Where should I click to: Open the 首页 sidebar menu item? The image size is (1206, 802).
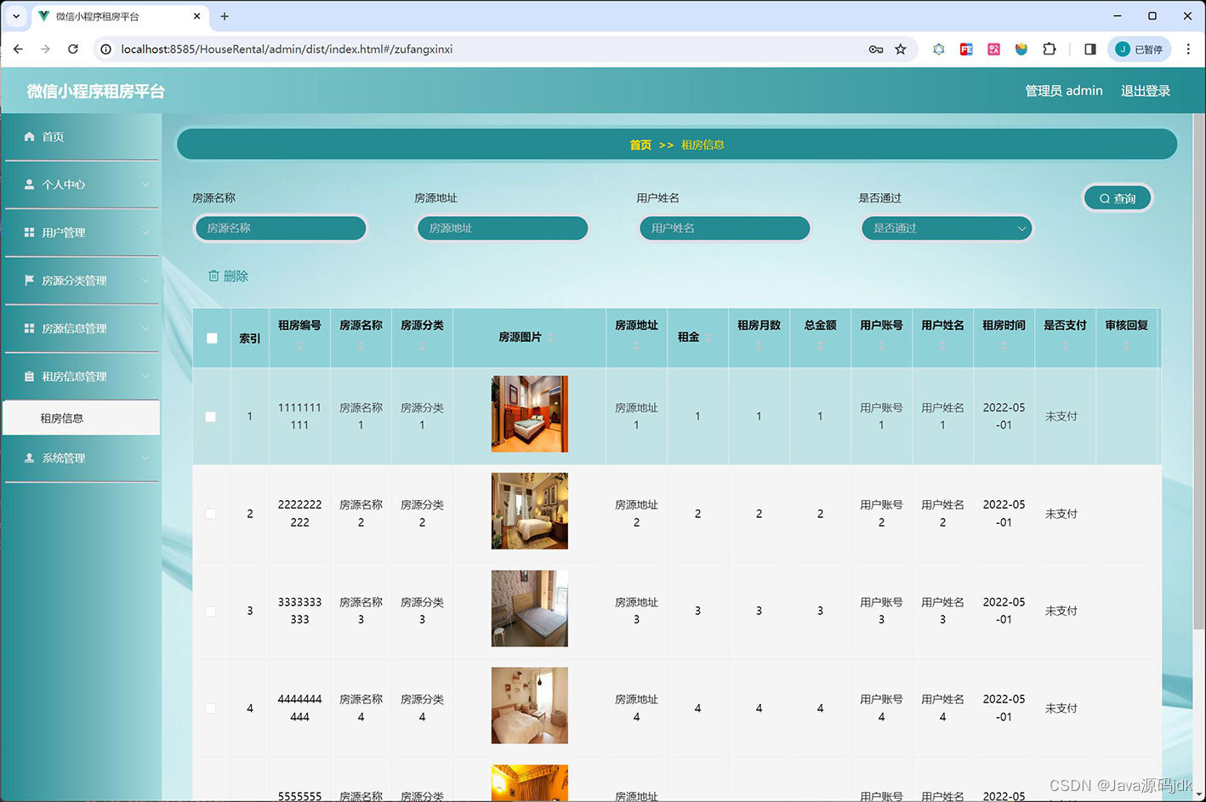(x=81, y=136)
